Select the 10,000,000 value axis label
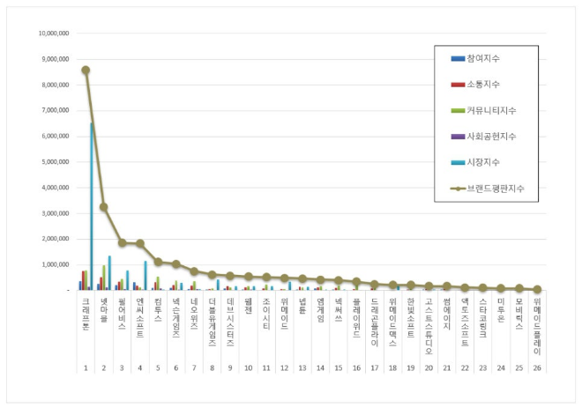This screenshot has width=582, height=408. point(54,33)
